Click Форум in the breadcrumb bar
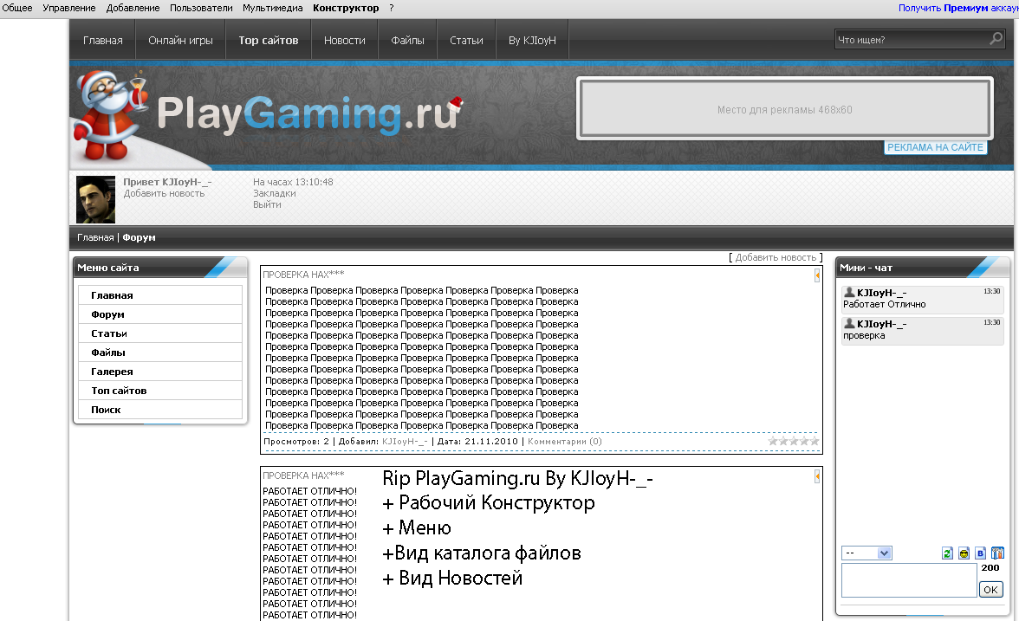Viewport: 1019px width, 621px height. [x=139, y=237]
